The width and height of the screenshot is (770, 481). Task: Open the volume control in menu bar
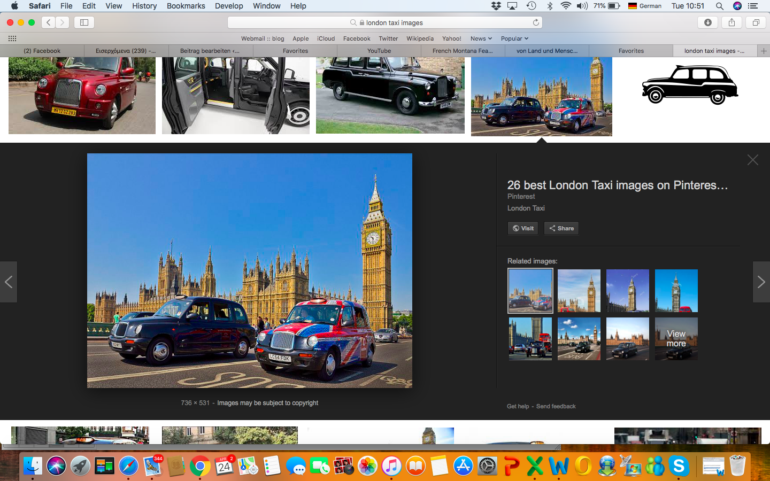[x=582, y=6]
